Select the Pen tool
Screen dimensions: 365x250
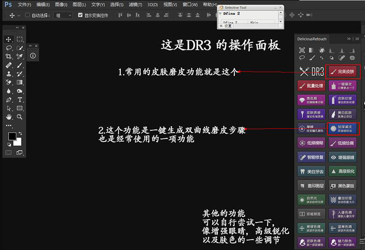(x=8, y=100)
